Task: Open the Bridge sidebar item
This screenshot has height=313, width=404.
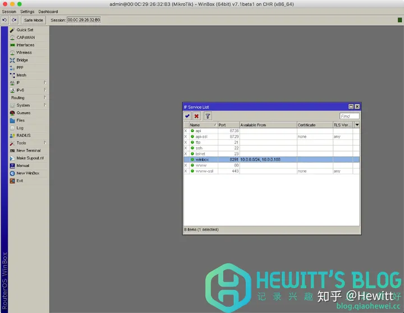Action: (22, 60)
